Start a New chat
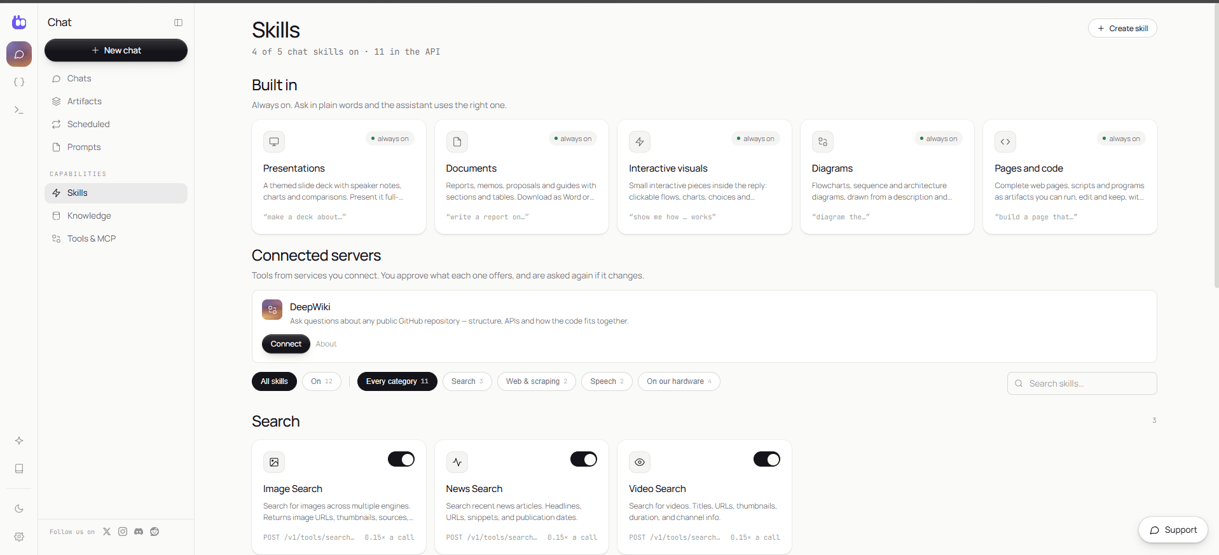The height and width of the screenshot is (555, 1219). [x=116, y=50]
